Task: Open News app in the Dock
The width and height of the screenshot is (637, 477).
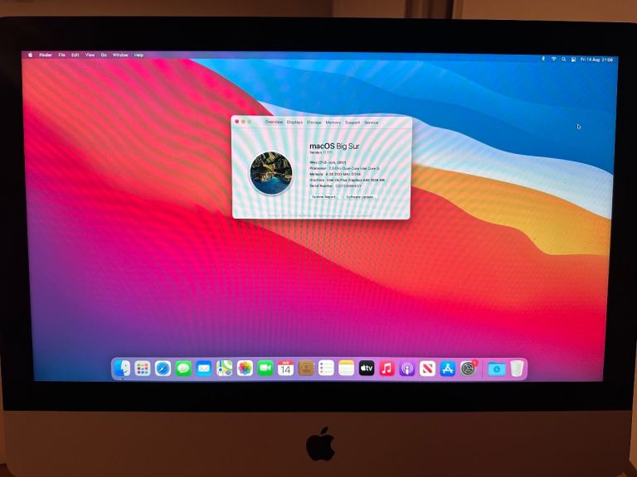Action: tap(427, 369)
